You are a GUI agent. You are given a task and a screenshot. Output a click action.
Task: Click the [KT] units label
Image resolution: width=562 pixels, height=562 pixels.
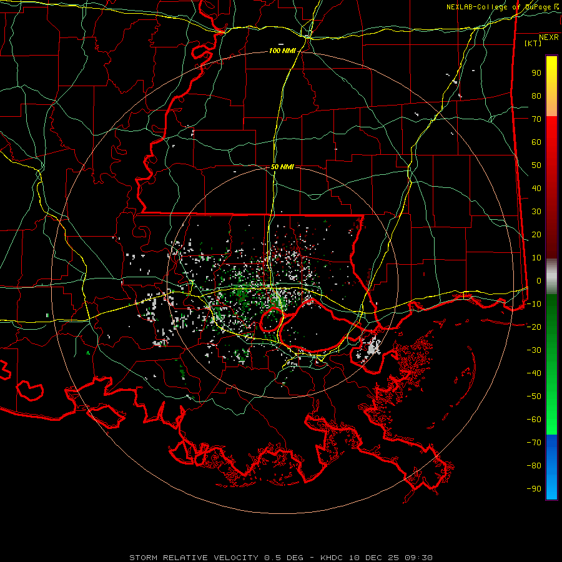(x=533, y=43)
